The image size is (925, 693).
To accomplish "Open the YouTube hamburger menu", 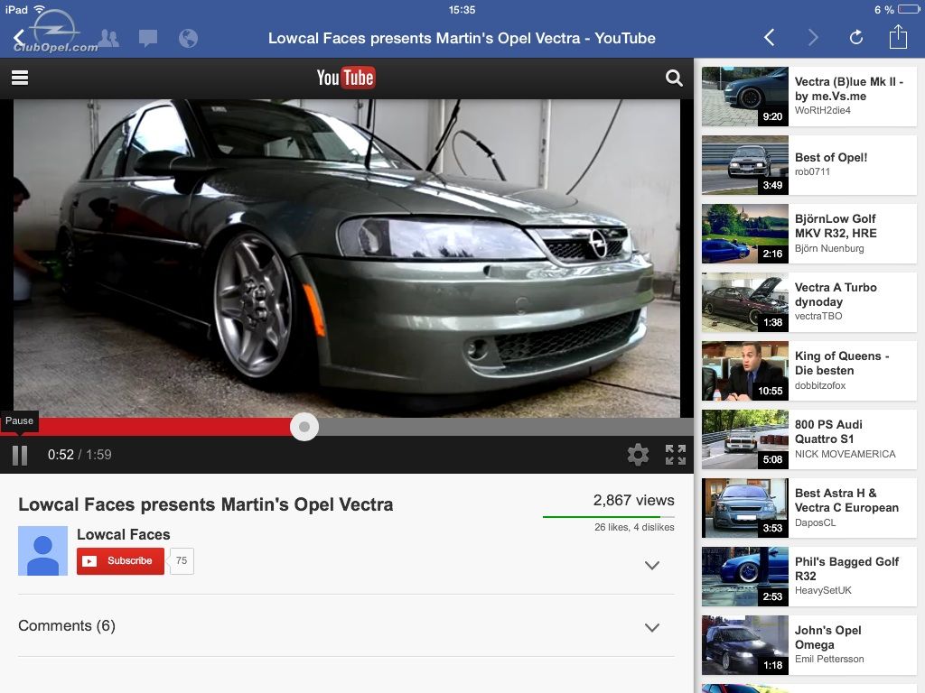I will [x=20, y=78].
